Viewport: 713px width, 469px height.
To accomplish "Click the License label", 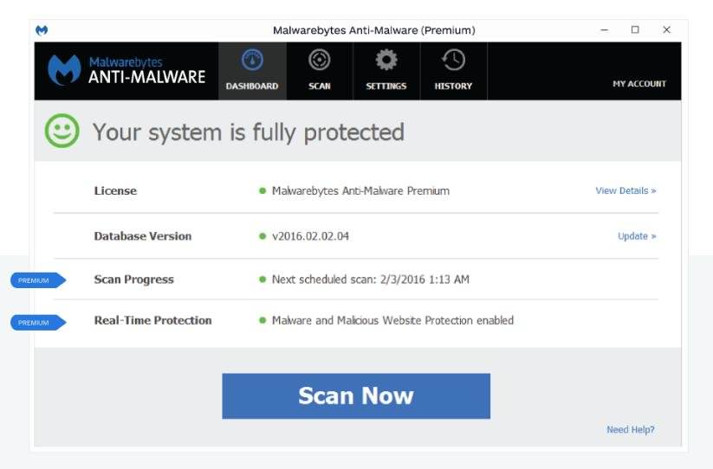I will point(115,190).
